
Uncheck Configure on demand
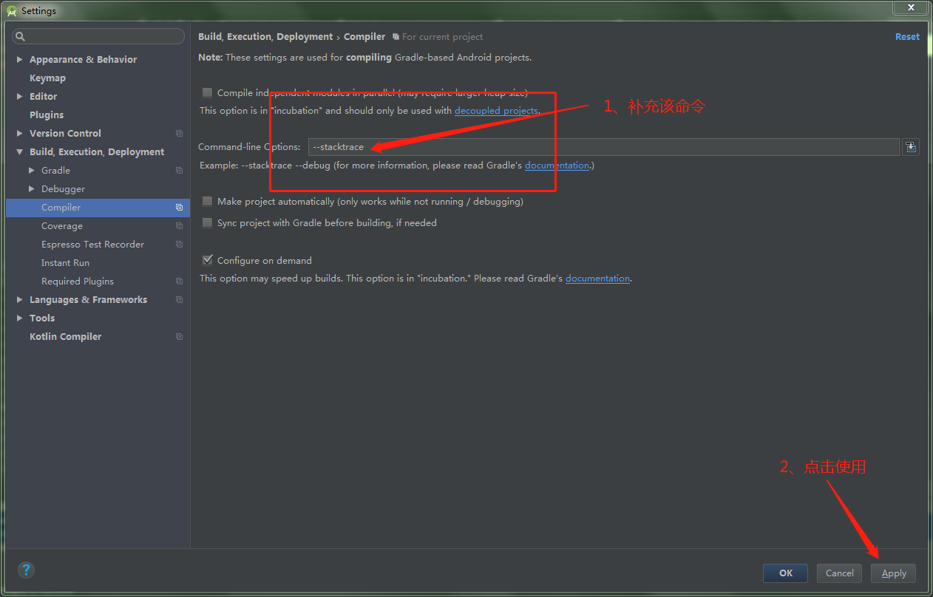coord(208,260)
